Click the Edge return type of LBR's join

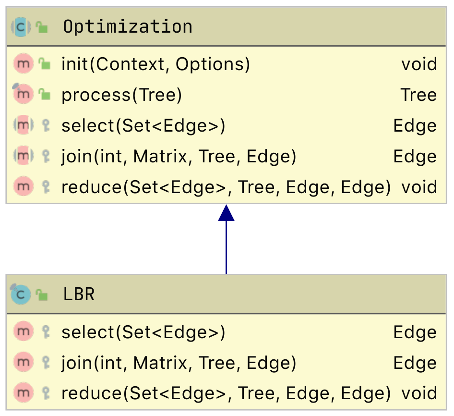[x=415, y=363]
